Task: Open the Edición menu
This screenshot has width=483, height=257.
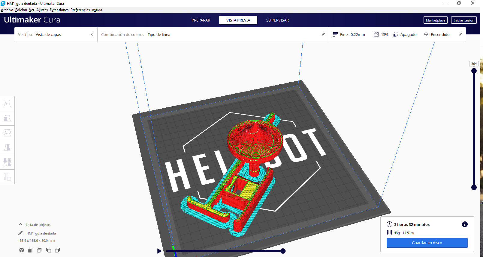Action: pyautogui.click(x=21, y=10)
